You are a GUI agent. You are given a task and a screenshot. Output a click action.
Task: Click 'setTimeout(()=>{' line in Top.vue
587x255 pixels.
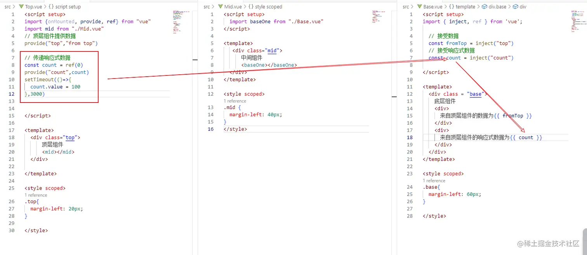point(48,79)
